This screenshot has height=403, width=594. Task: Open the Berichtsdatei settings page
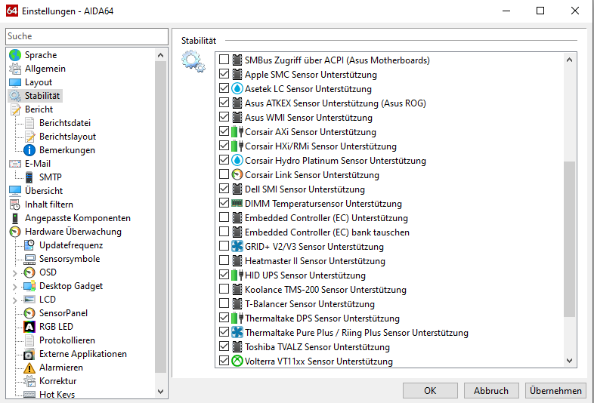pyautogui.click(x=65, y=123)
